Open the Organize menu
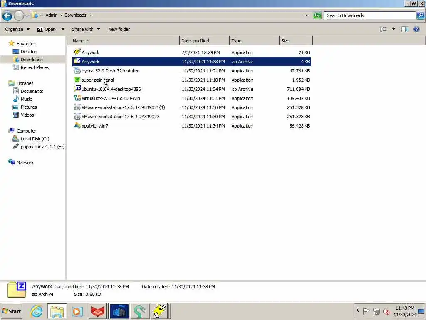This screenshot has height=320, width=426. (x=17, y=29)
